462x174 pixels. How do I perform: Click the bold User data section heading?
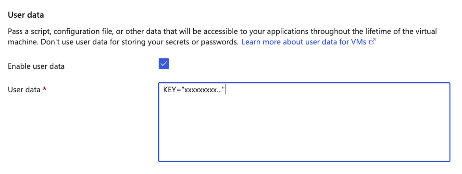(26, 15)
